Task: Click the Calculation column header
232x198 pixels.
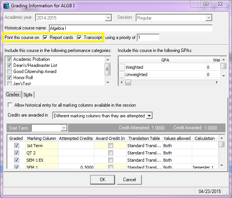Action: click(205, 138)
